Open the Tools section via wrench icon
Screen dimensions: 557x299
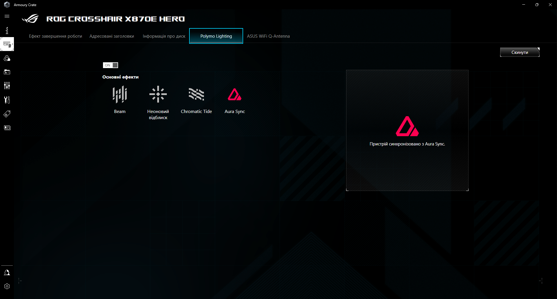pos(7,100)
